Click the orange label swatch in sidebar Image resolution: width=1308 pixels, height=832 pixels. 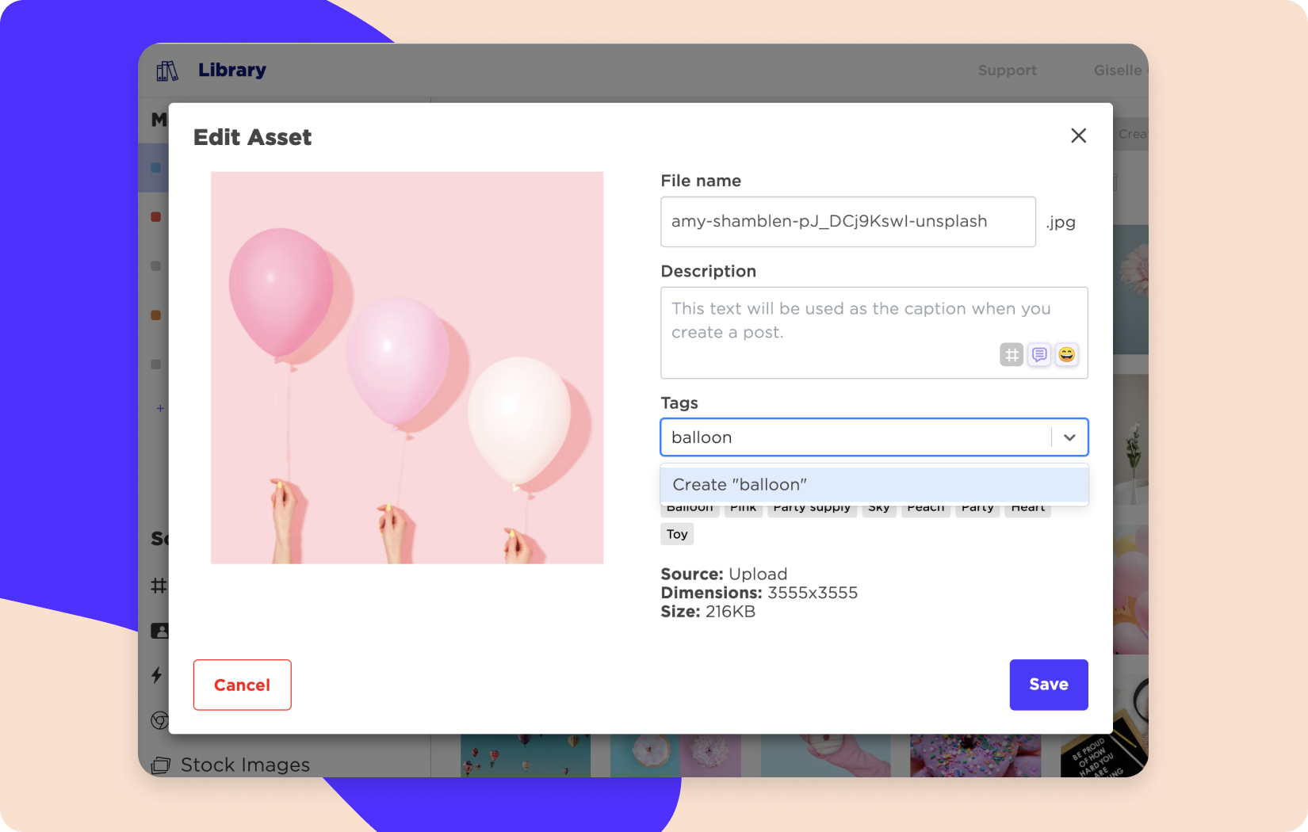pyautogui.click(x=156, y=315)
